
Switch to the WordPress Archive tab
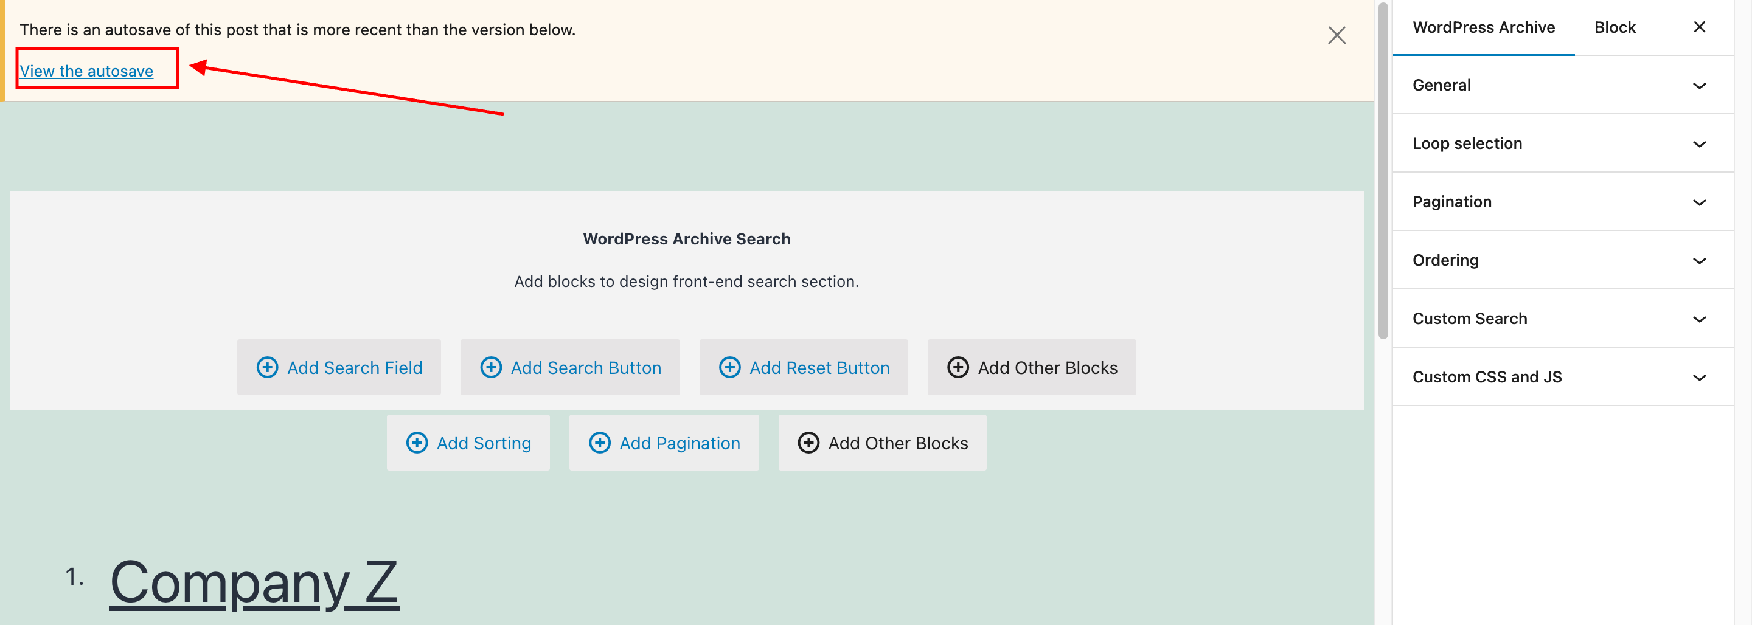point(1483,27)
